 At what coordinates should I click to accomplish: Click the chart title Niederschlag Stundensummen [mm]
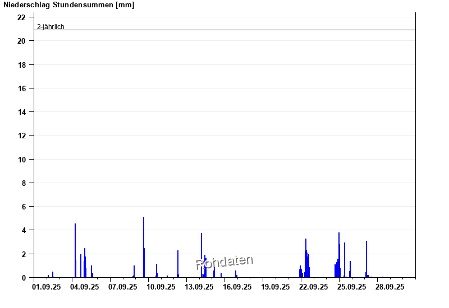pos(69,5)
